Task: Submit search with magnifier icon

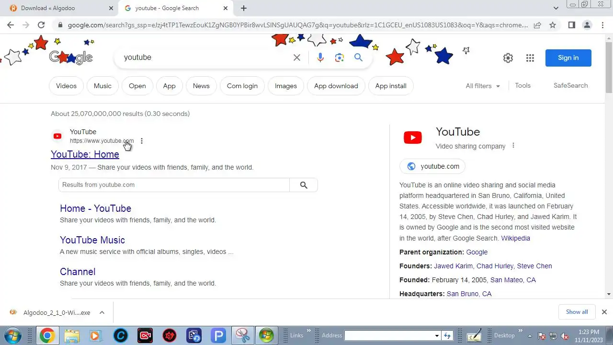Action: pyautogui.click(x=358, y=57)
